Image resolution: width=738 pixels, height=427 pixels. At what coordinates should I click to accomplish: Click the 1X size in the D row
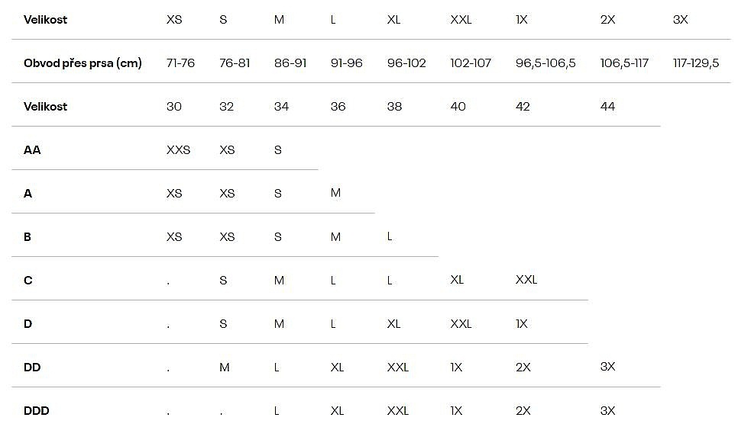click(522, 324)
